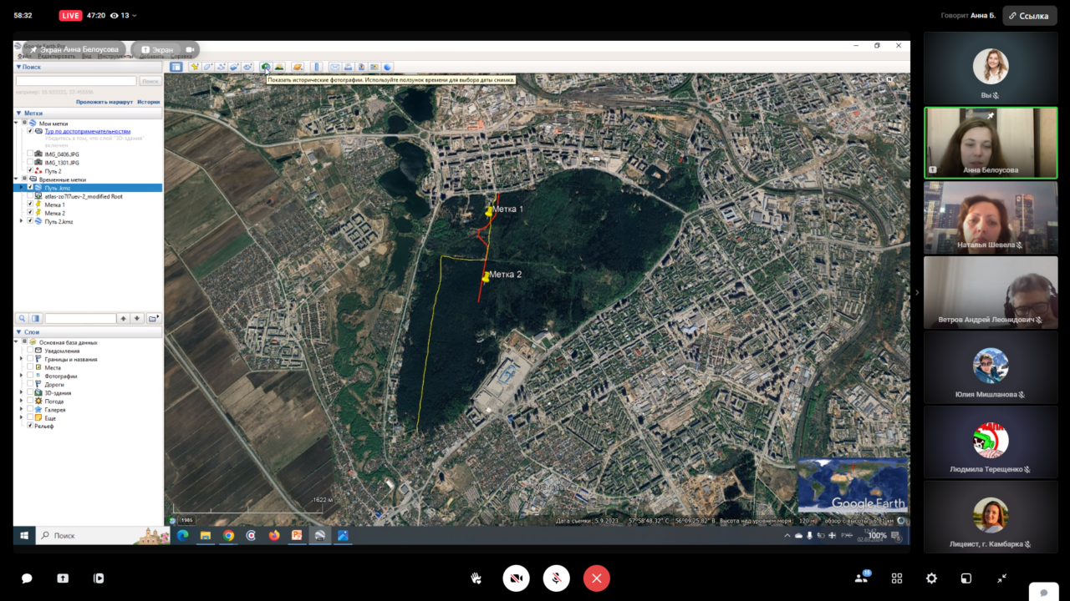Select the Add Image Overlay tool
The height and width of the screenshot is (601, 1070).
tap(234, 67)
